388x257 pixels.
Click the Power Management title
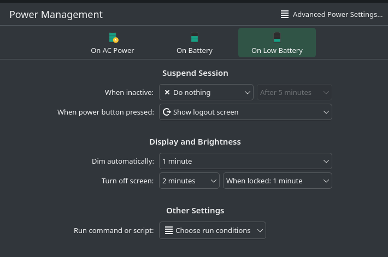click(56, 15)
